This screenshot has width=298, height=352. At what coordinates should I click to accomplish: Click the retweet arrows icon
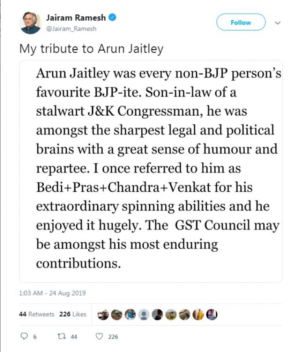click(61, 337)
